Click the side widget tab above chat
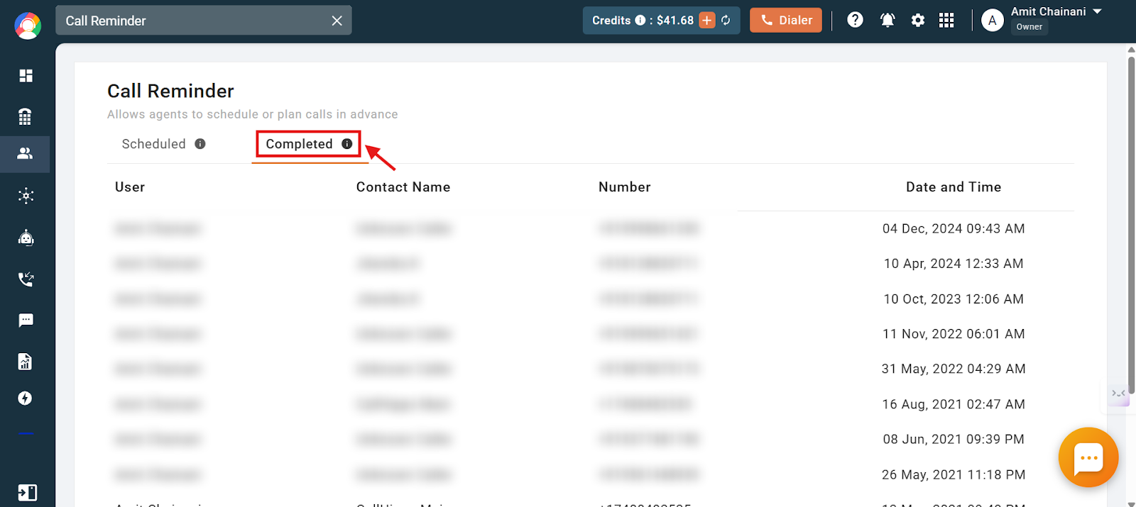The image size is (1136, 507). (x=1119, y=394)
